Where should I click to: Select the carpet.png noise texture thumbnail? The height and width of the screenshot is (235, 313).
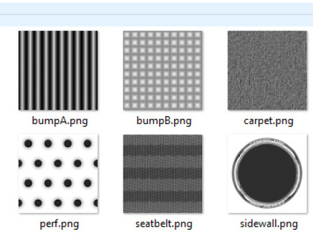pyautogui.click(x=267, y=70)
